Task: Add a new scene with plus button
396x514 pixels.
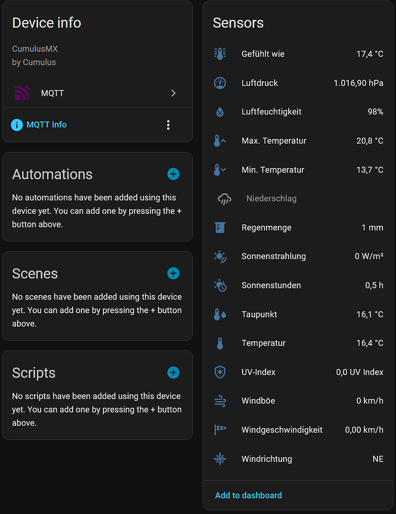Action: pos(174,274)
